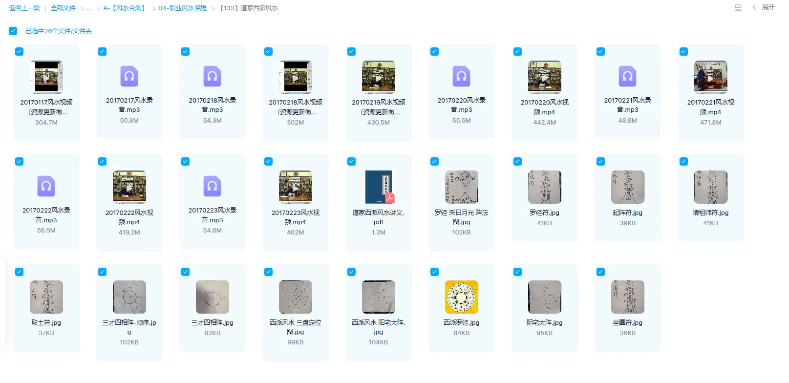Click 返回上一级 to go back
This screenshot has width=789, height=383.
(24, 8)
